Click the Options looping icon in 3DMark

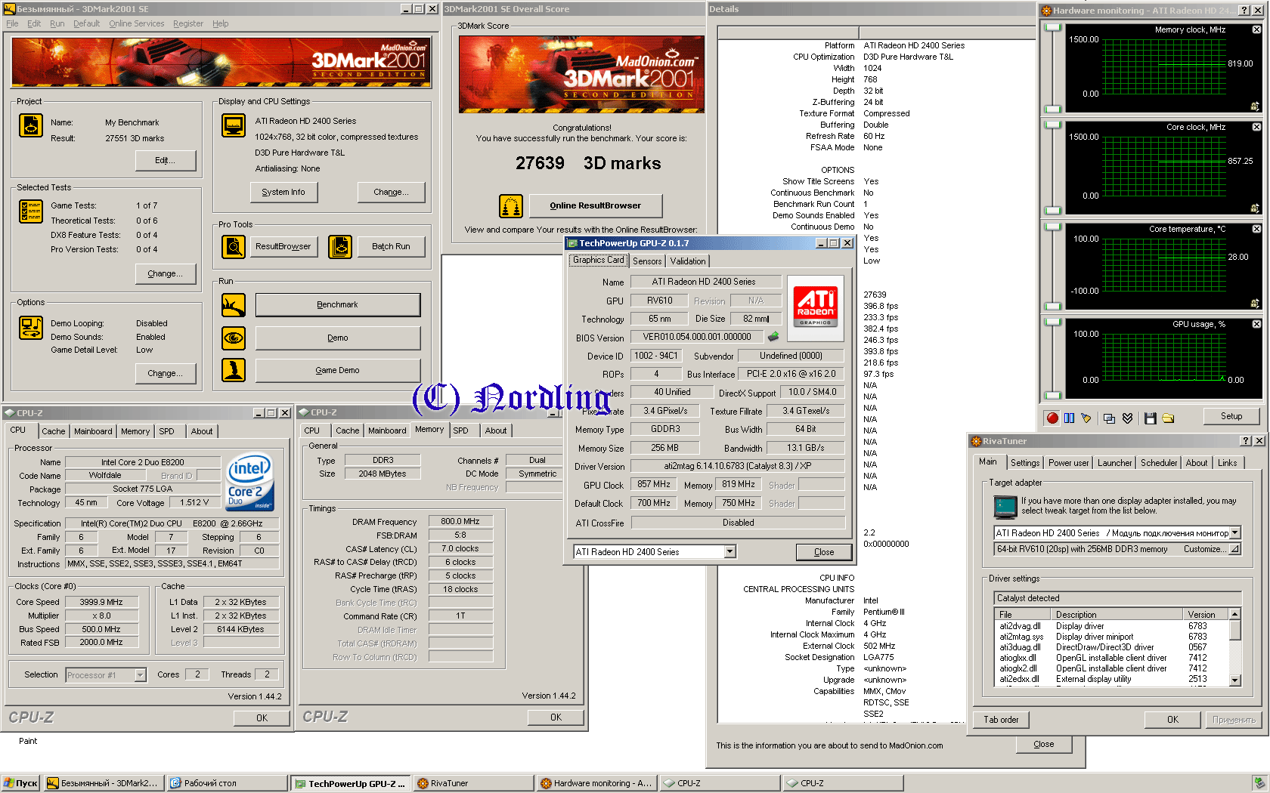31,328
